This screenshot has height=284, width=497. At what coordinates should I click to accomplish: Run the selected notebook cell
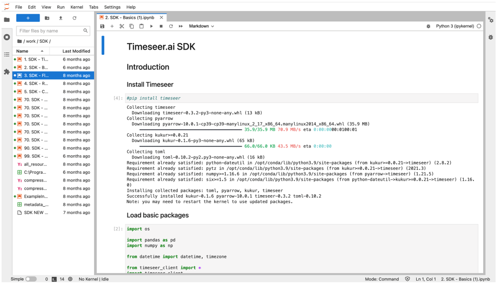point(151,26)
